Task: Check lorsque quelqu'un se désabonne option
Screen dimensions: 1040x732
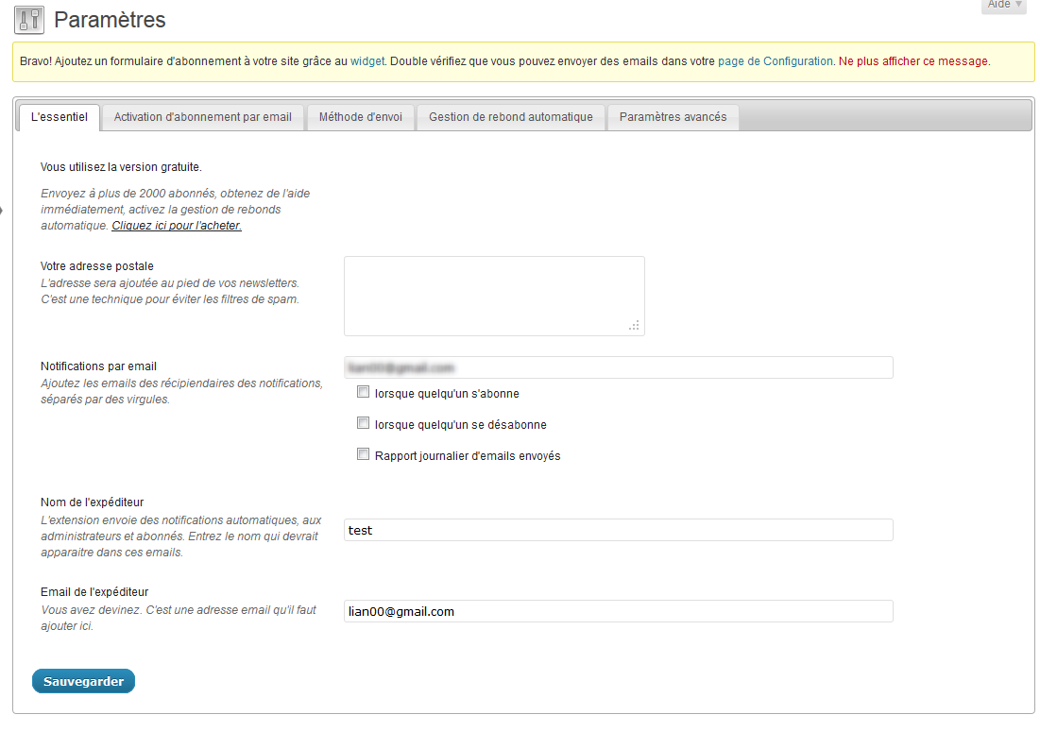Action: (x=363, y=423)
